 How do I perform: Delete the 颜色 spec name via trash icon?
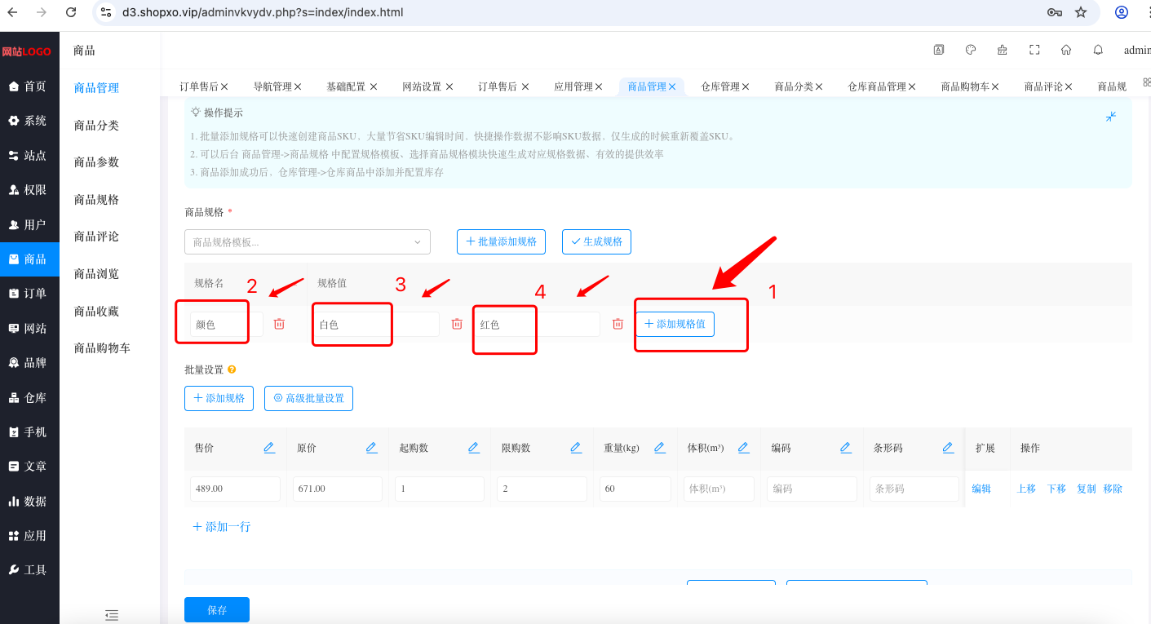279,324
